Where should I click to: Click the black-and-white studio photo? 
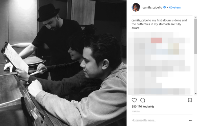[63, 63]
